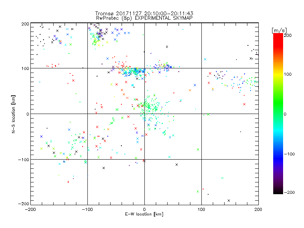Click the 0 label beside the colorbar

pyautogui.click(x=285, y=114)
